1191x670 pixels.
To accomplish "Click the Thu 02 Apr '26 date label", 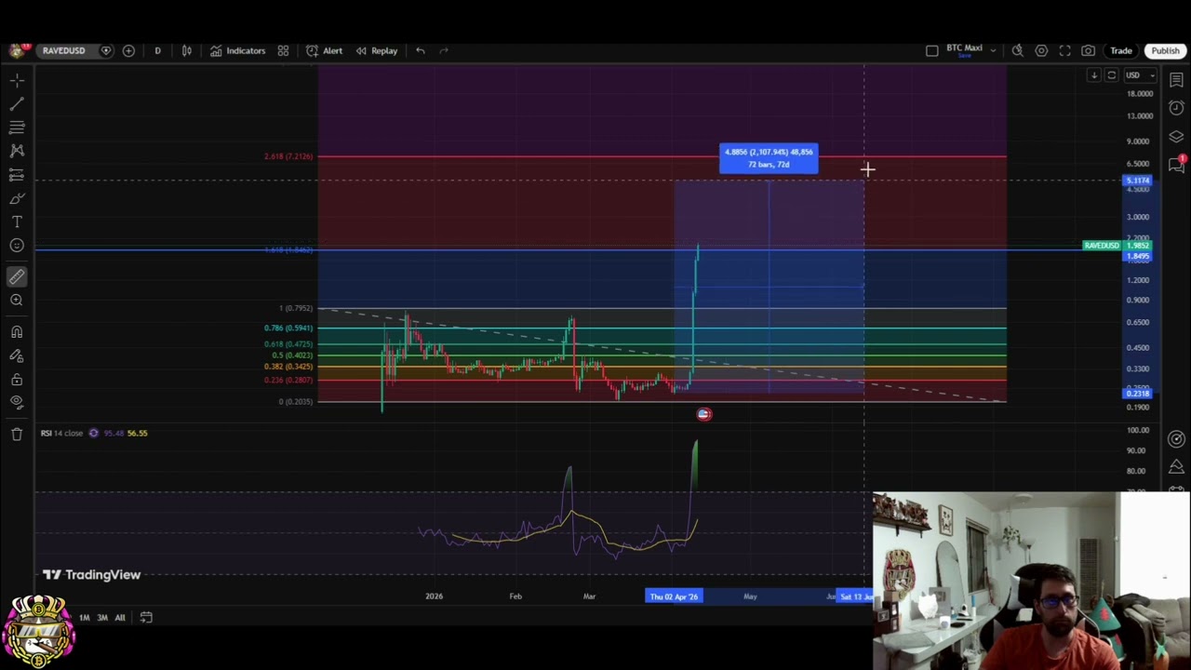I will 675,596.
